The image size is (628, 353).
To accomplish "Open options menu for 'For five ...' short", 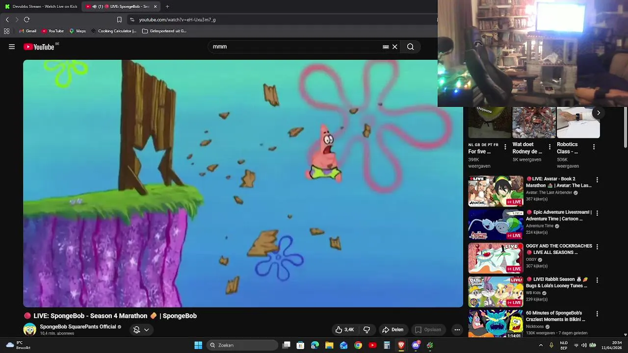I will (505, 147).
